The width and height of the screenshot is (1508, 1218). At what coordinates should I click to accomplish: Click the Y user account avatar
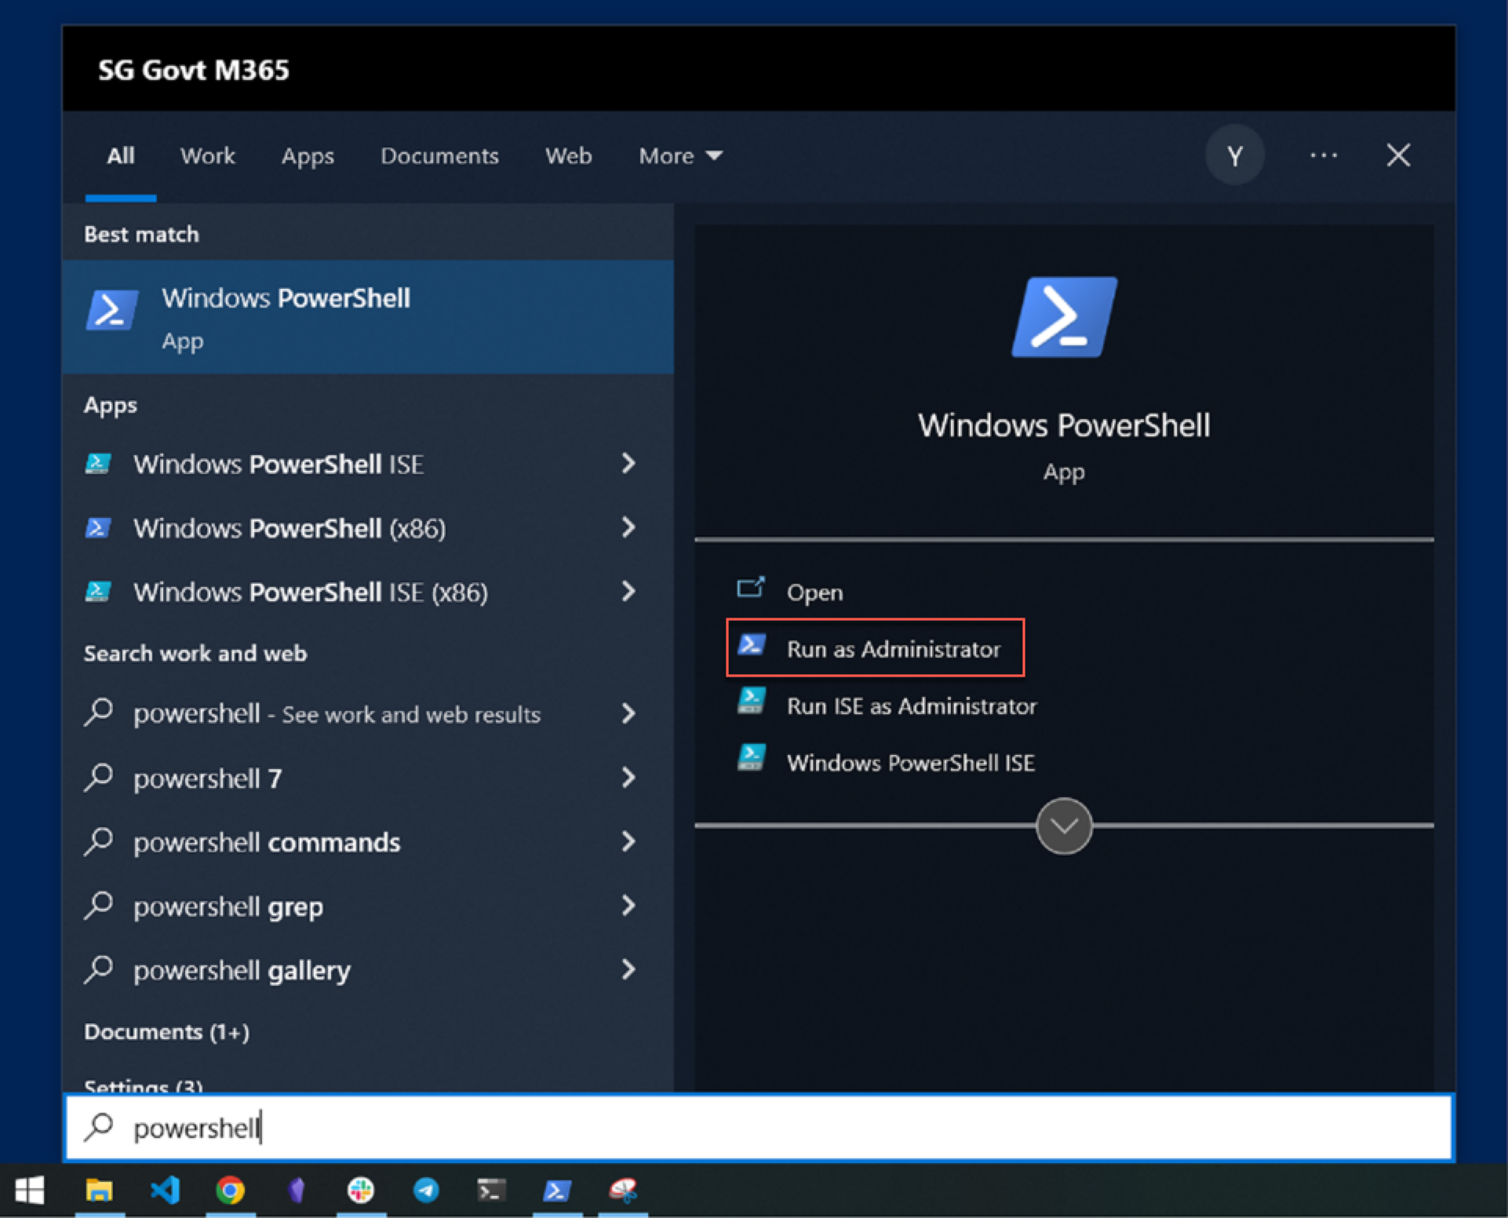[x=1234, y=155]
